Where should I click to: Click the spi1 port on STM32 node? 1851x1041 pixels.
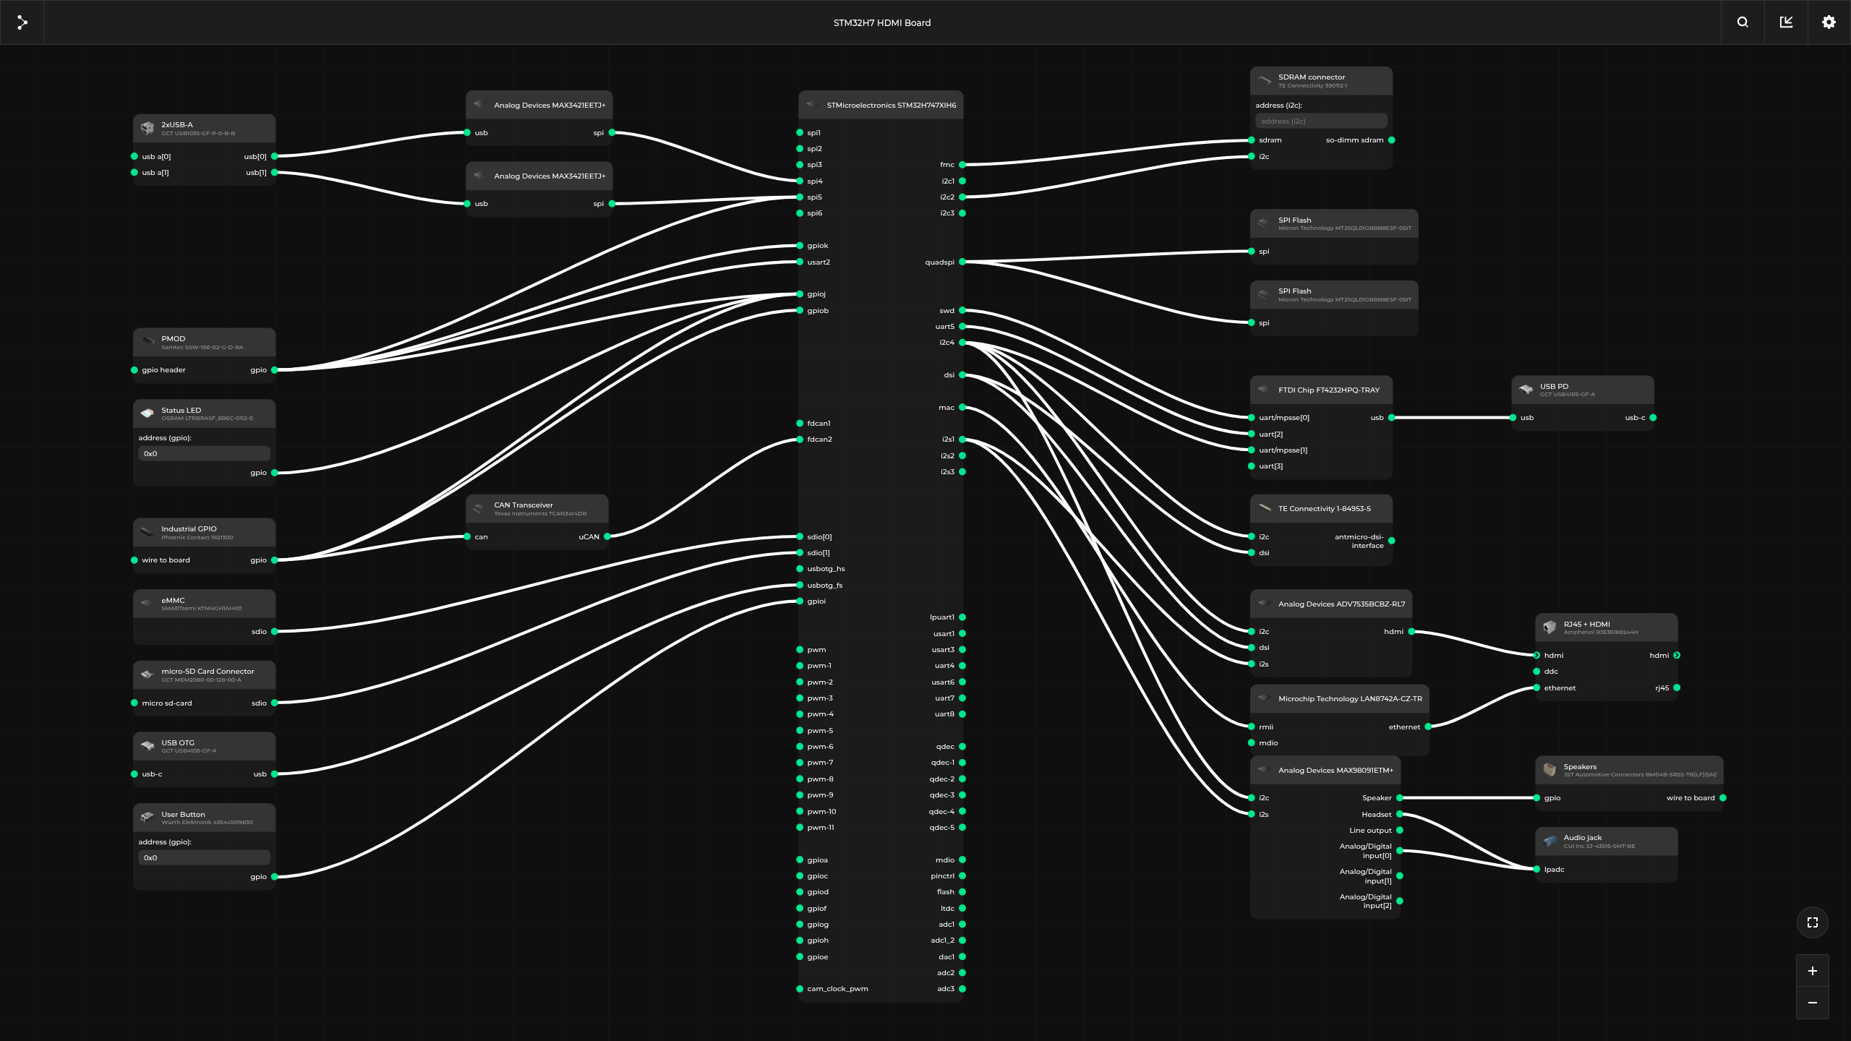[x=800, y=133]
